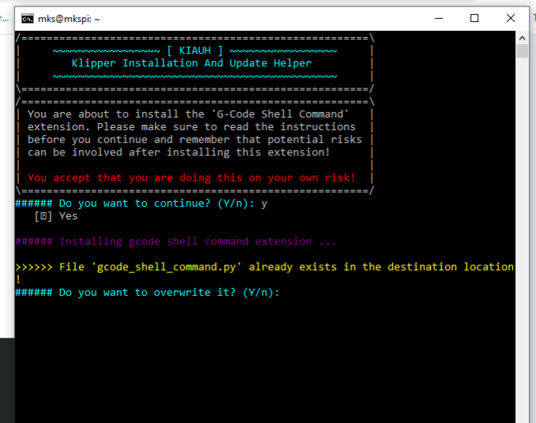The height and width of the screenshot is (423, 536).
Task: Click the red 'You accept that you are doing' warning
Action: click(191, 178)
